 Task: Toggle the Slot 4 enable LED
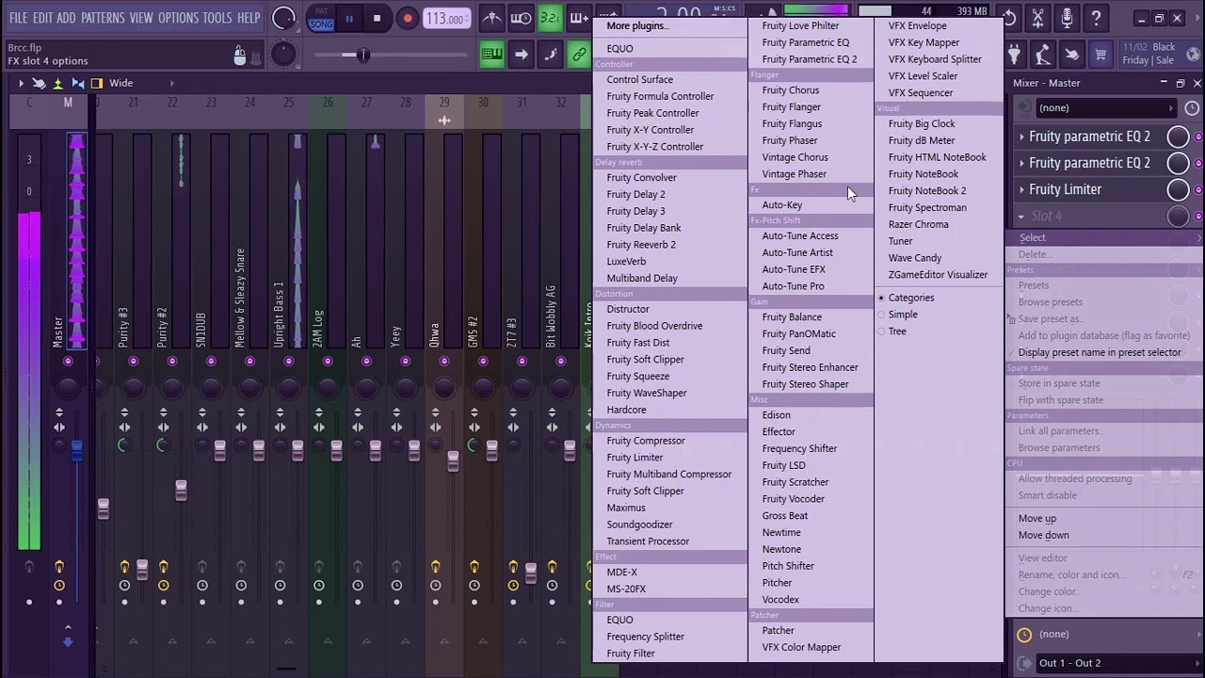tap(1198, 216)
